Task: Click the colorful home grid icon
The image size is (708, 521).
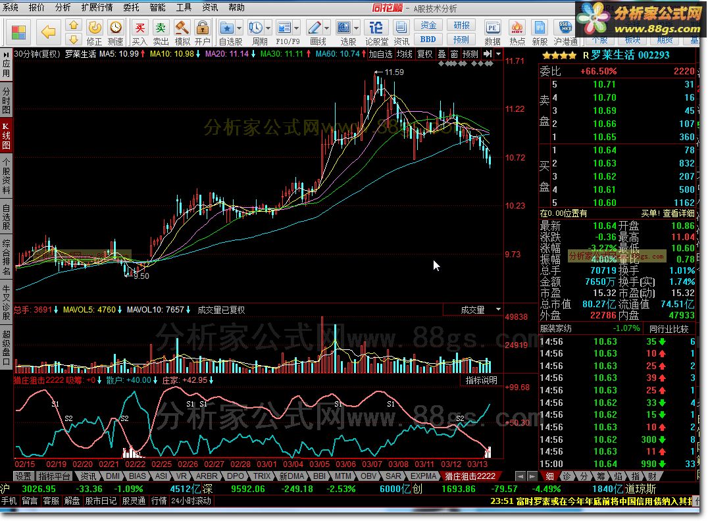Action: [18, 32]
